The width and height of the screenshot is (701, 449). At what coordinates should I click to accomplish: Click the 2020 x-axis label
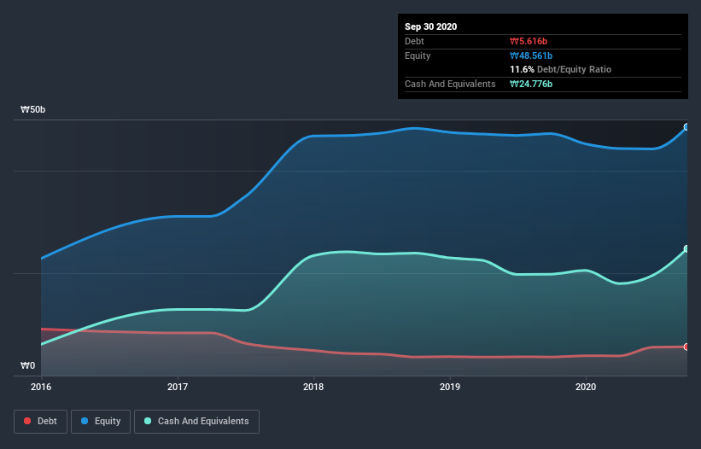pyautogui.click(x=586, y=387)
